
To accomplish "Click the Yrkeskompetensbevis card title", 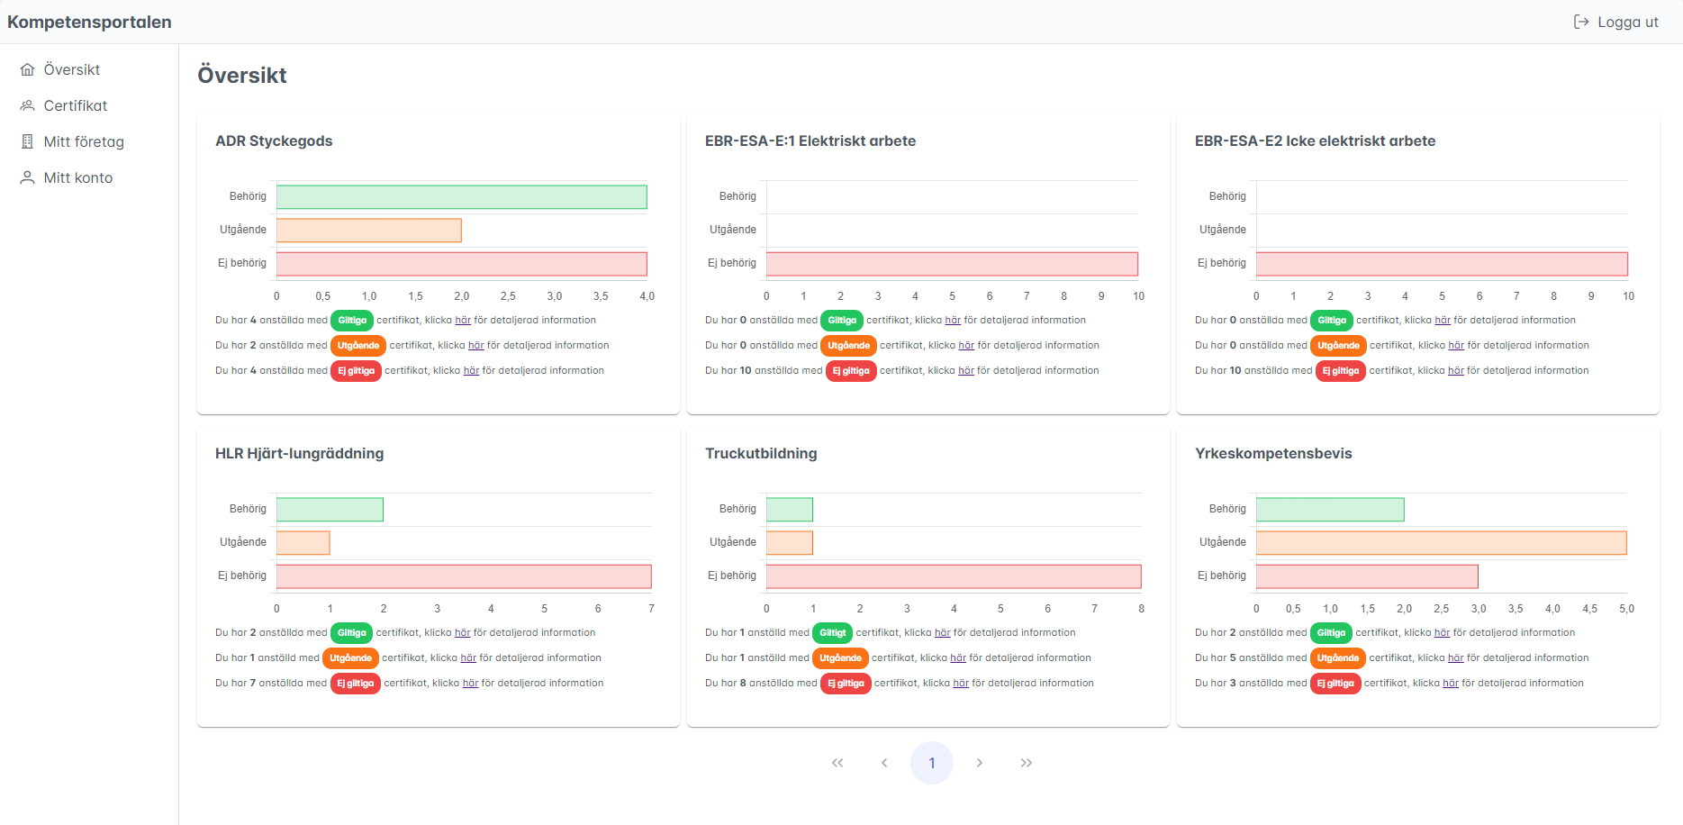I will (1273, 453).
